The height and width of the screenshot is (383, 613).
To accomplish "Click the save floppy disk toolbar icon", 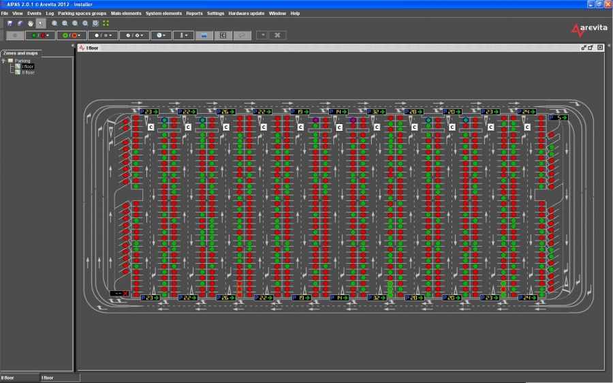I will coord(10,23).
